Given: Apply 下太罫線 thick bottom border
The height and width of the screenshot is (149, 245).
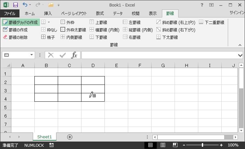Looking at the screenshot, I should click(167, 37).
